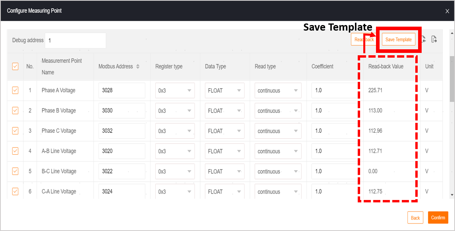Click the scrollbar down arrow
455x231 pixels.
452,195
